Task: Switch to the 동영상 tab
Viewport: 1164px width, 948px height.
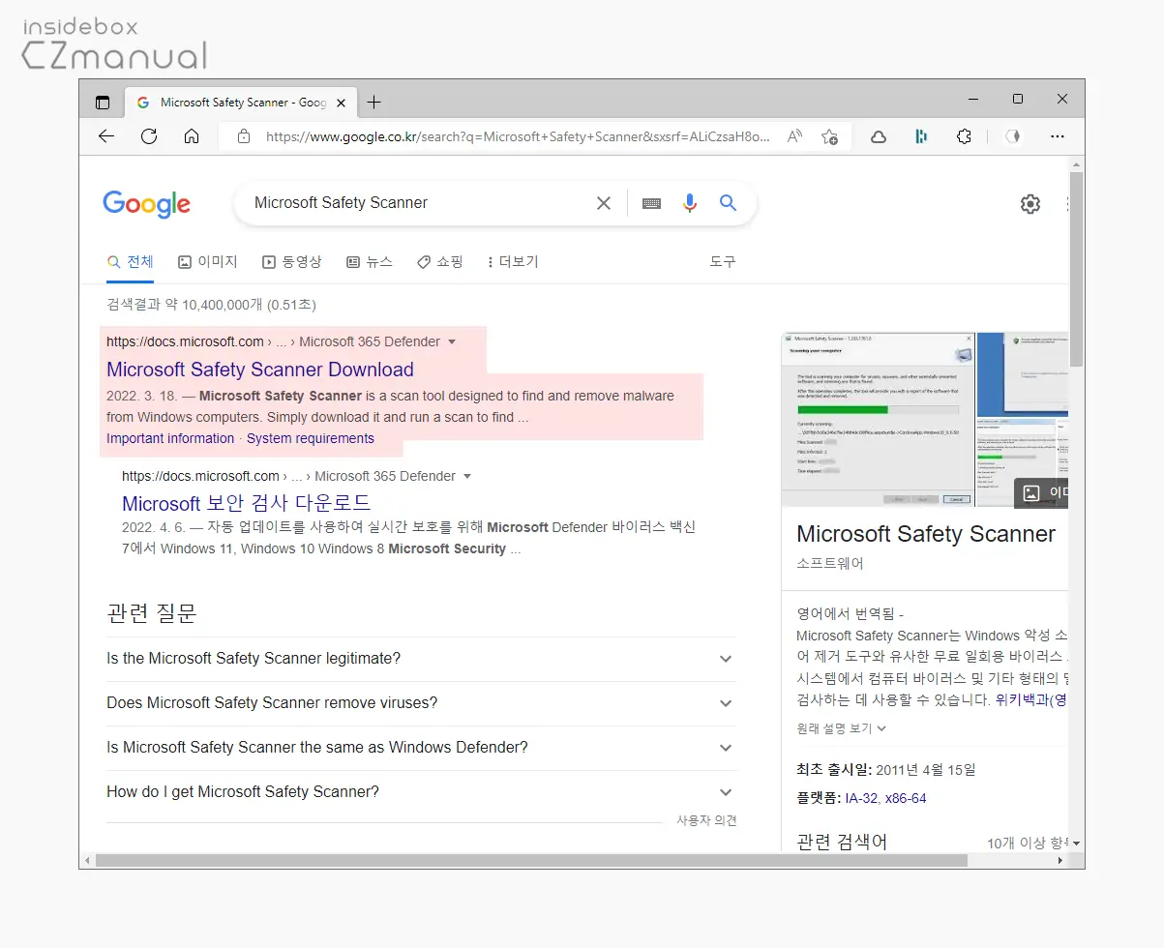Action: [292, 262]
